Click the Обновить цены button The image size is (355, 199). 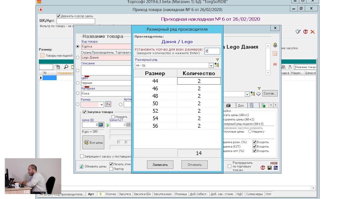93,166
